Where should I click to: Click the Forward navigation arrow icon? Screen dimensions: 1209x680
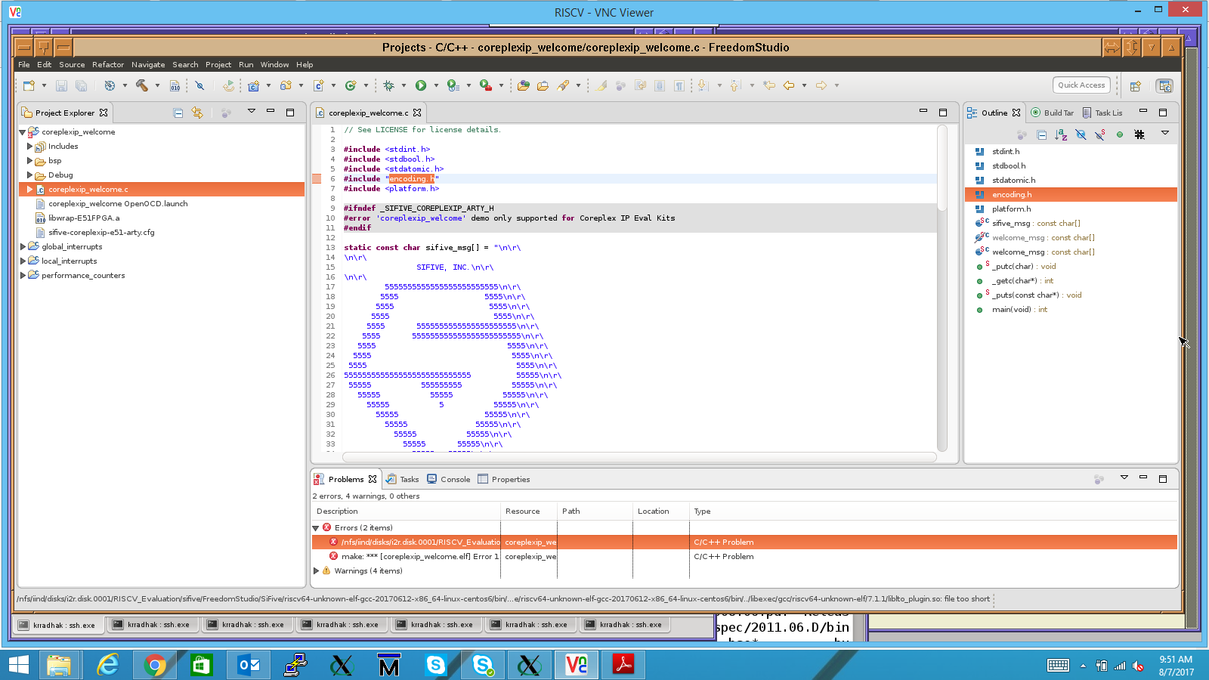(821, 85)
